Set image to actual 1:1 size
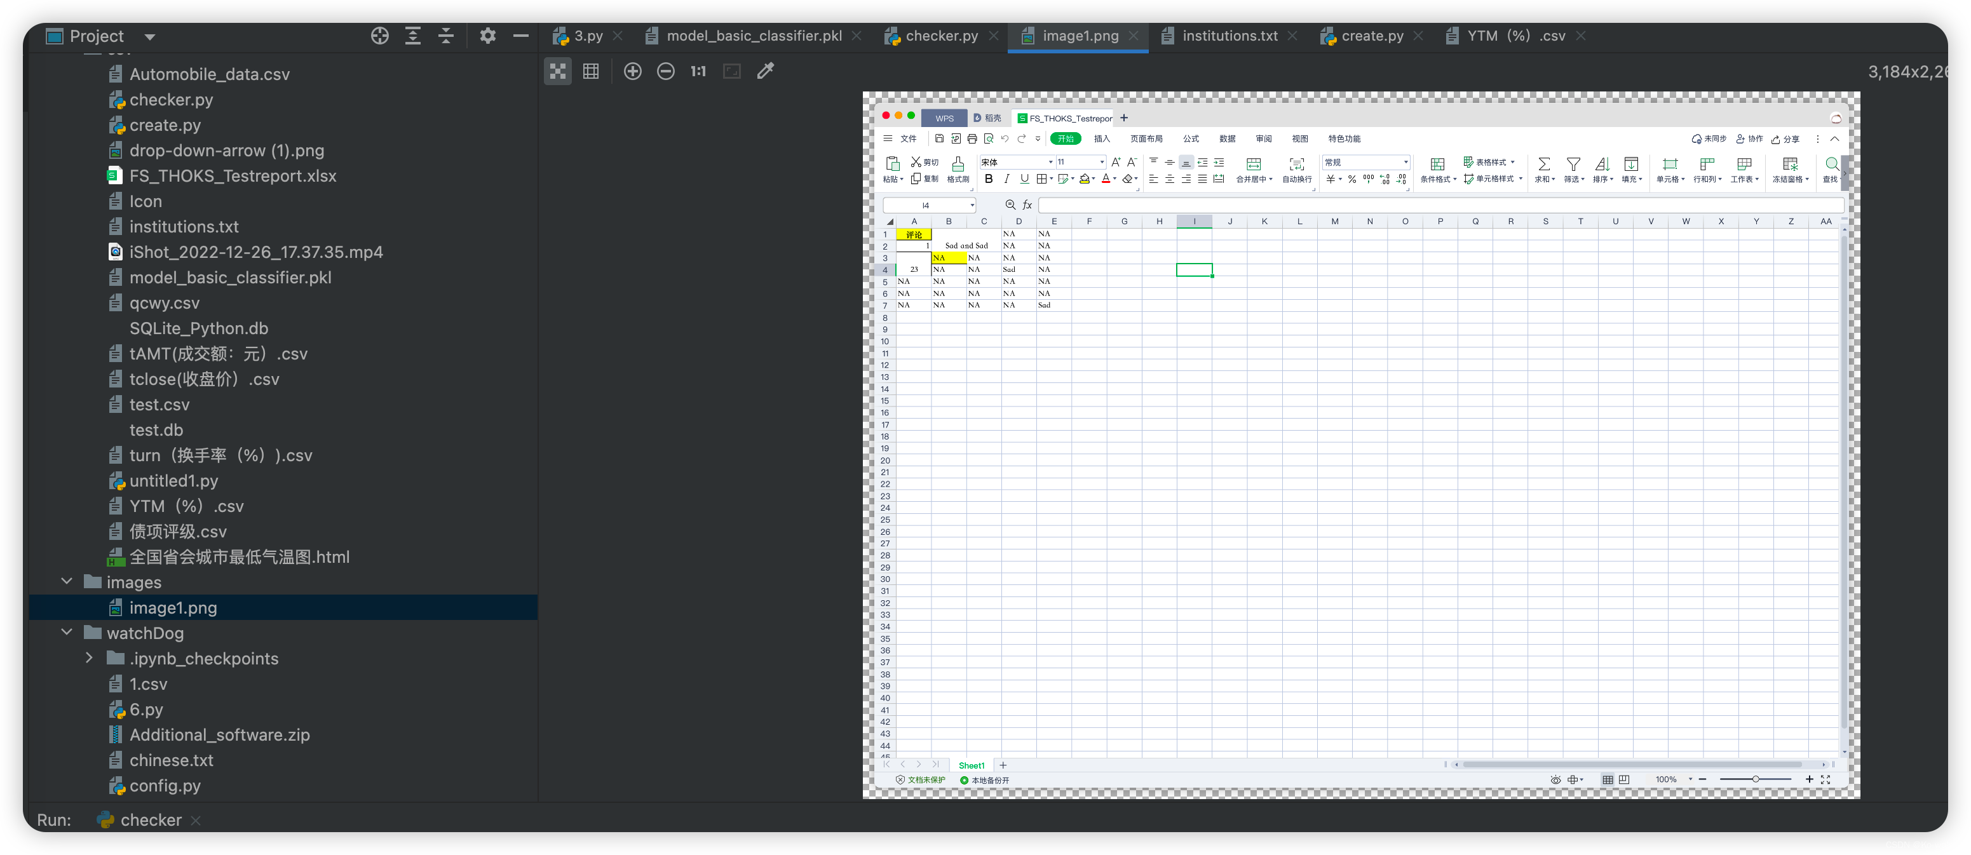The height and width of the screenshot is (855, 1971). click(698, 71)
